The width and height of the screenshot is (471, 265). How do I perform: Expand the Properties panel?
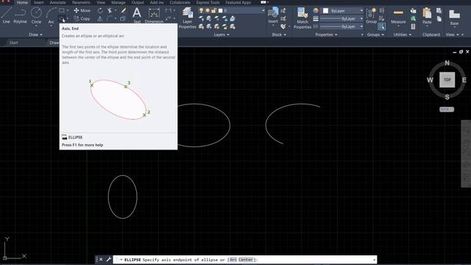pyautogui.click(x=326, y=35)
